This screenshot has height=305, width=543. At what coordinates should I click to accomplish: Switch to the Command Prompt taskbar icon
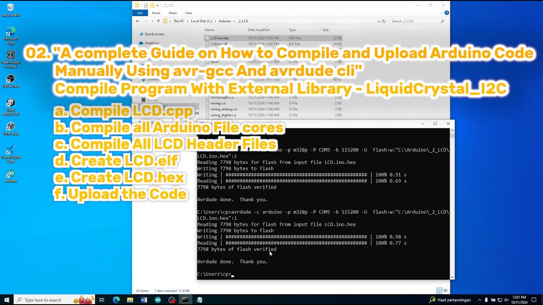click(x=185, y=300)
